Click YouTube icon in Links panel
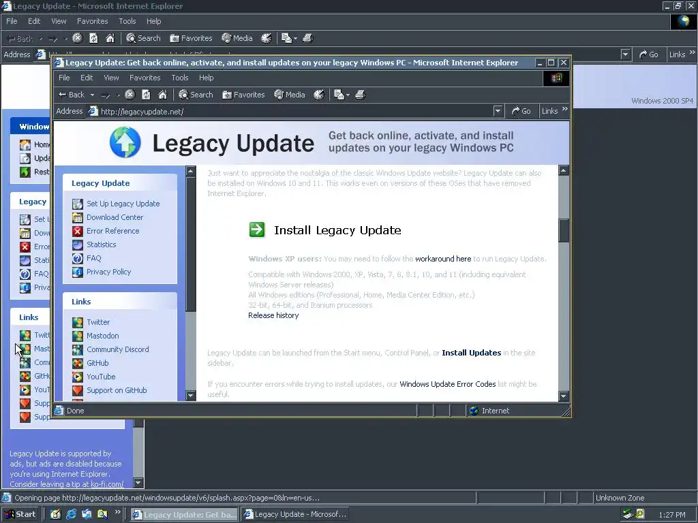 click(x=78, y=377)
